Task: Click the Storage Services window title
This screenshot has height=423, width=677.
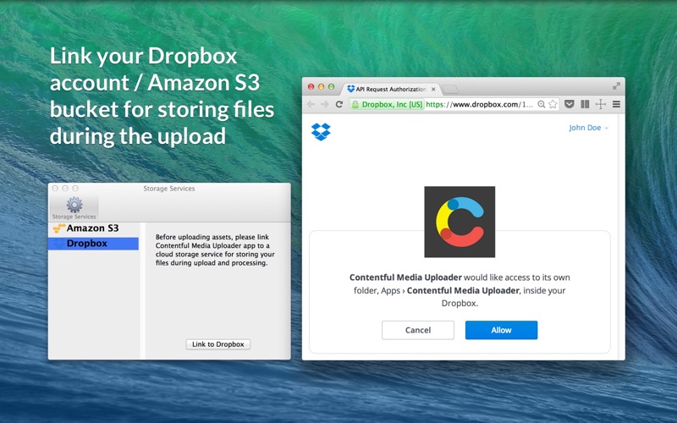Action: coord(168,189)
